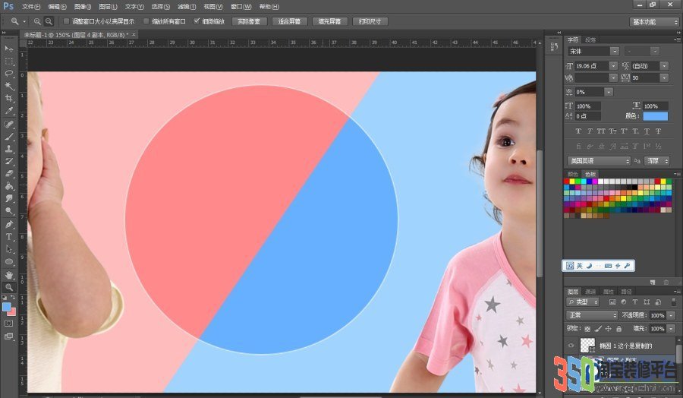Select the History Brush tool
This screenshot has width=683, height=398.
coord(8,161)
